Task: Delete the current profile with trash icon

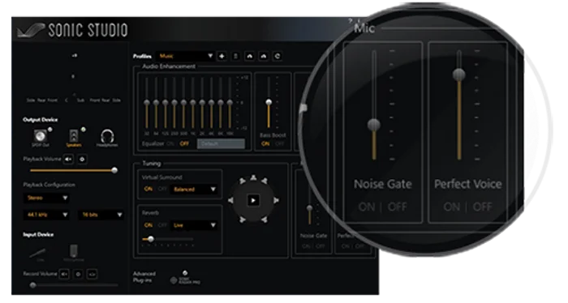Action: [x=235, y=56]
